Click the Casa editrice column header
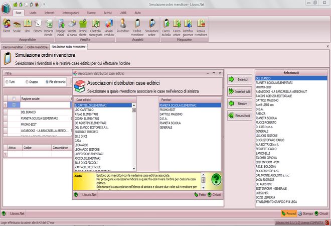The image size is (331, 226). click(61, 148)
